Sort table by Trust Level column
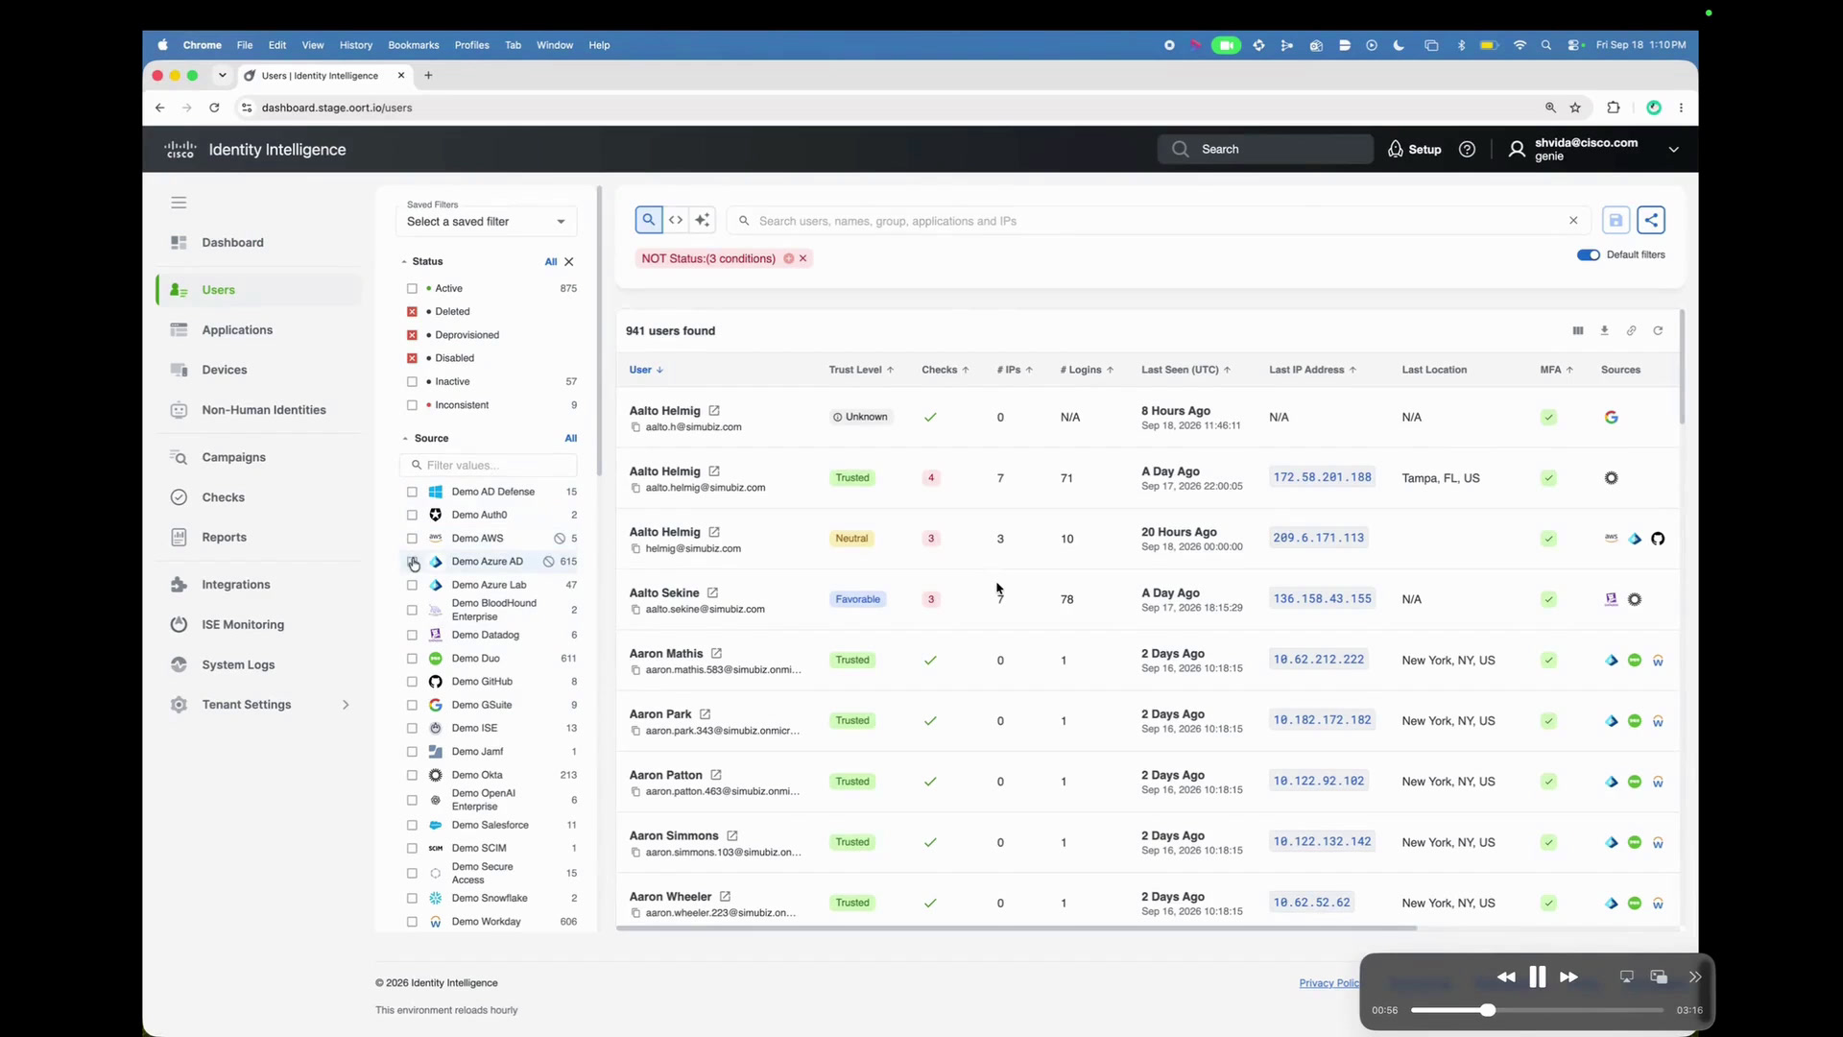Viewport: 1843px width, 1037px height. point(861,370)
